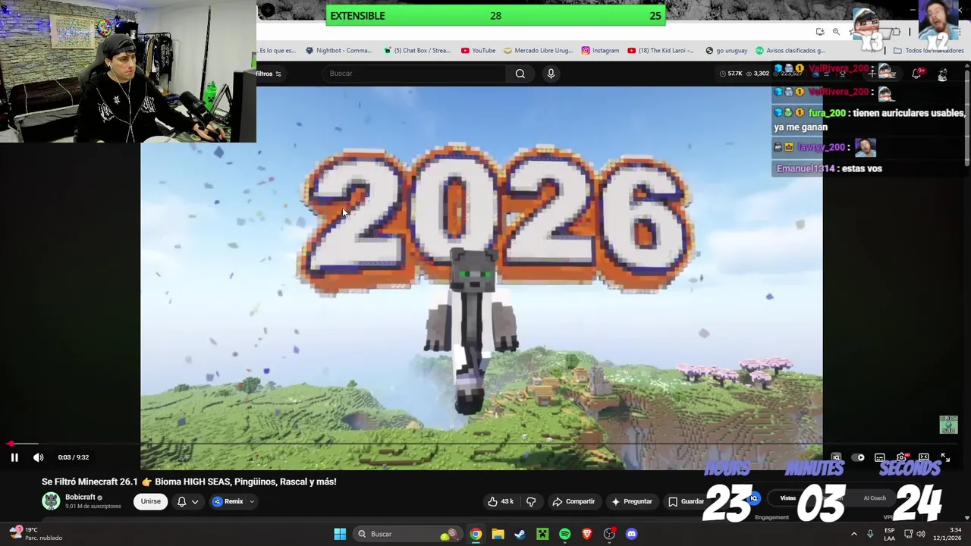Pause the YouTube video
The image size is (971, 546).
[x=14, y=457]
